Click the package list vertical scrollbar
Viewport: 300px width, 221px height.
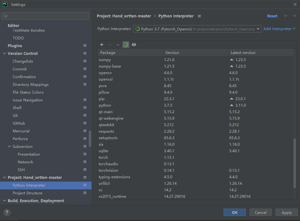pyautogui.click(x=295, y=163)
